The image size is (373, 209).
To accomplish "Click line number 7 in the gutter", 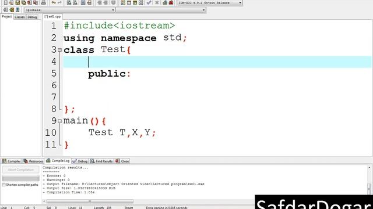I will [54, 97].
